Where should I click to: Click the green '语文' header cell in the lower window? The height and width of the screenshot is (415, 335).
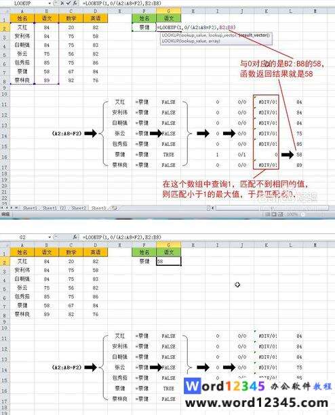point(169,252)
